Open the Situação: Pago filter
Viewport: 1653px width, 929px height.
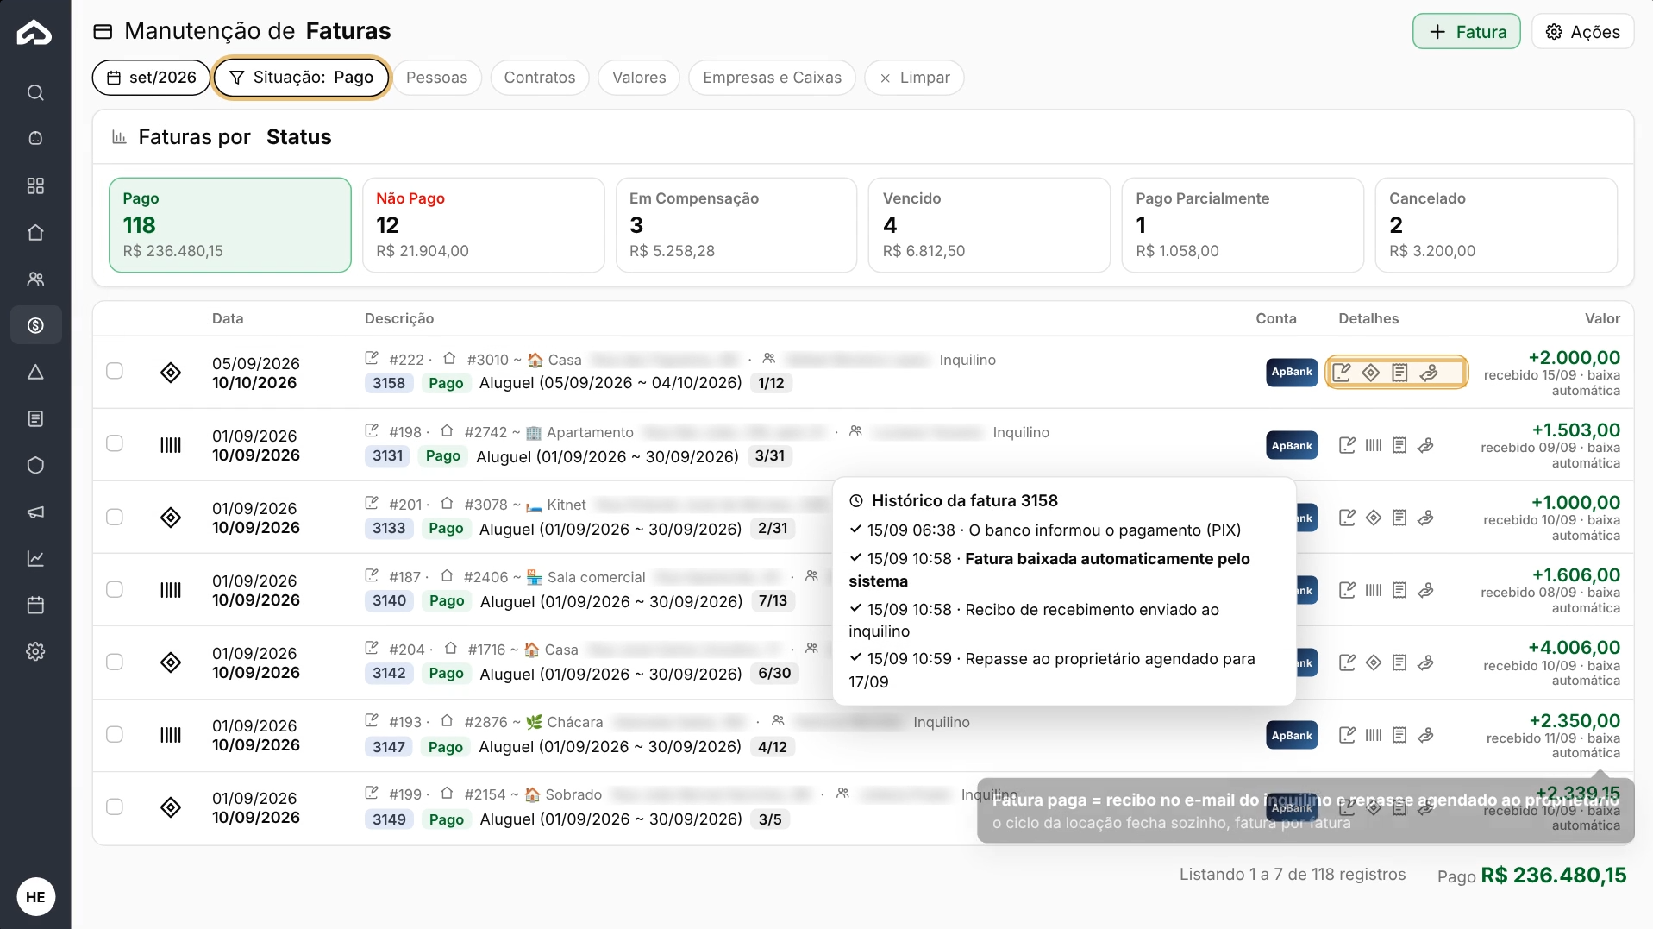(301, 78)
